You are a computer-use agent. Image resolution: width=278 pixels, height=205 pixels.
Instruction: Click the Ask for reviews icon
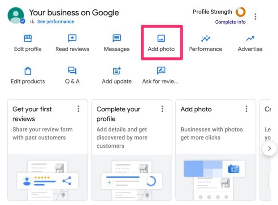pos(161,71)
